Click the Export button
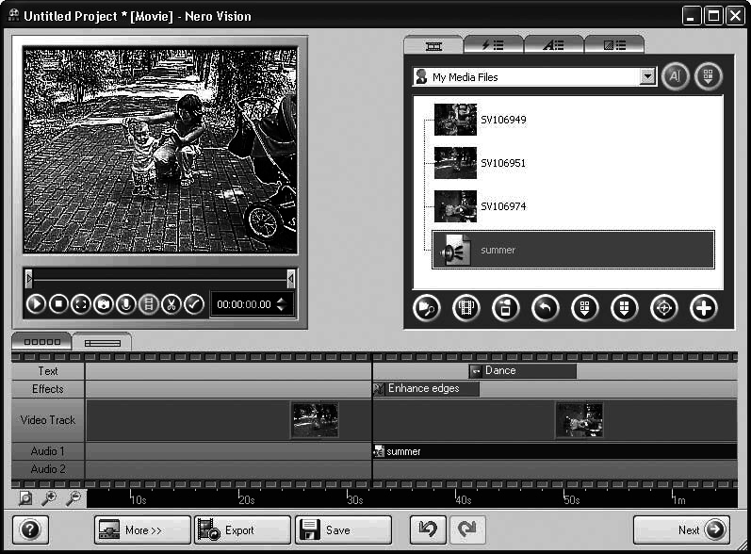 click(x=241, y=530)
